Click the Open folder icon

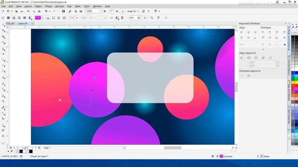pos(8,11)
